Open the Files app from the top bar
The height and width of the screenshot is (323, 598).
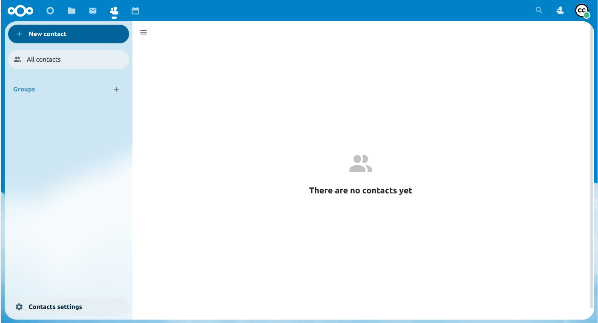click(x=72, y=11)
